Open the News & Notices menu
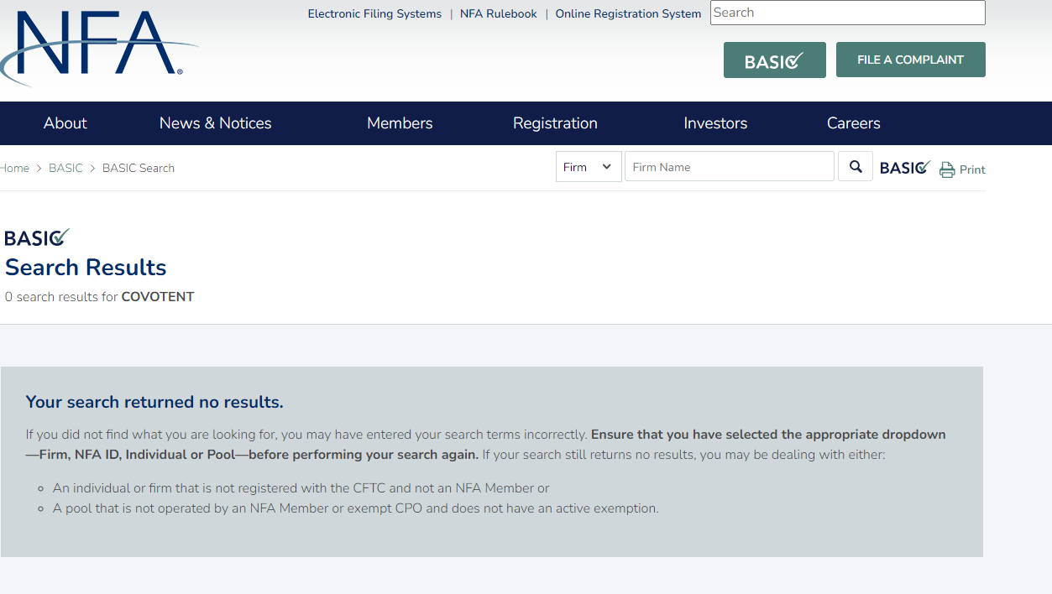Image resolution: width=1052 pixels, height=594 pixels. [x=216, y=123]
